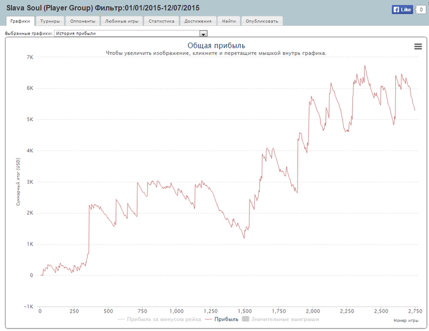Click the zoom hint subtitle under the chart title
Image resolution: width=429 pixels, height=331 pixels.
pyautogui.click(x=216, y=53)
